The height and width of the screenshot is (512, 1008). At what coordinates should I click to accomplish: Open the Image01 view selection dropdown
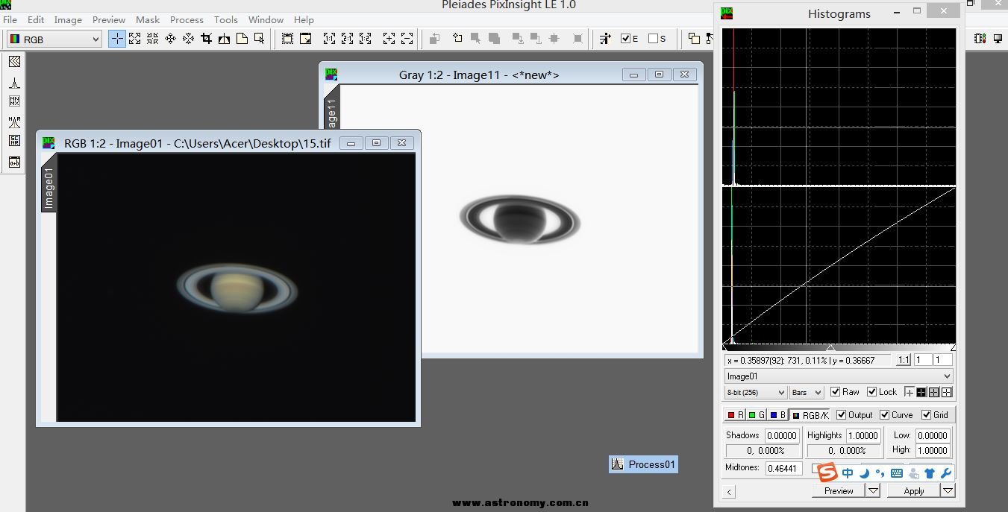839,376
